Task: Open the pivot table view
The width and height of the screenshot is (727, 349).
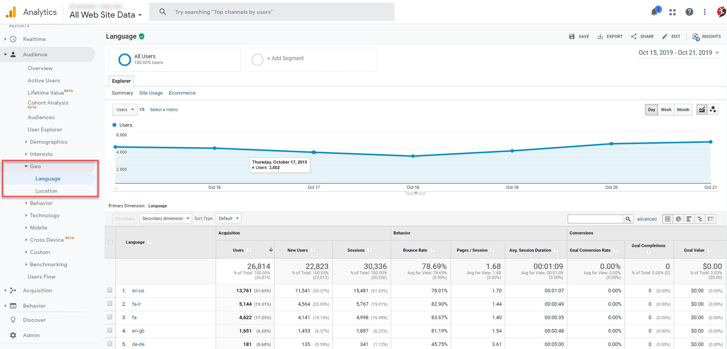Action: [710, 219]
